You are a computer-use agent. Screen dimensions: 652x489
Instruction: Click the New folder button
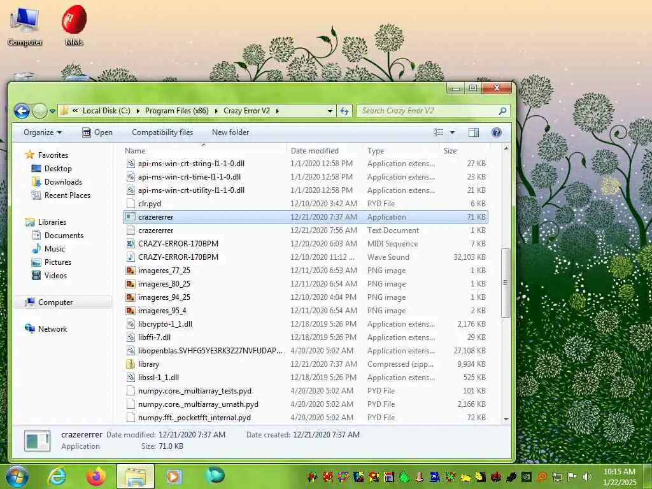click(x=230, y=132)
